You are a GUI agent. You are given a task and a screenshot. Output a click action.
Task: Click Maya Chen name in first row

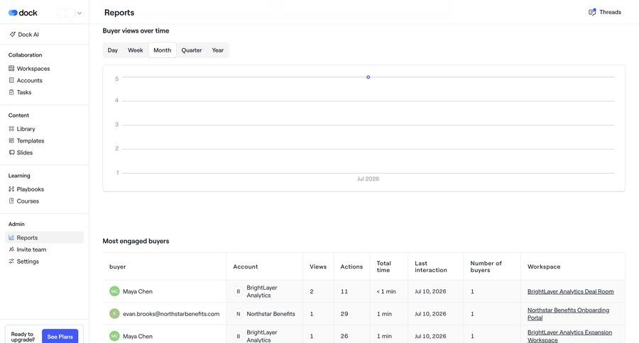[x=138, y=291]
